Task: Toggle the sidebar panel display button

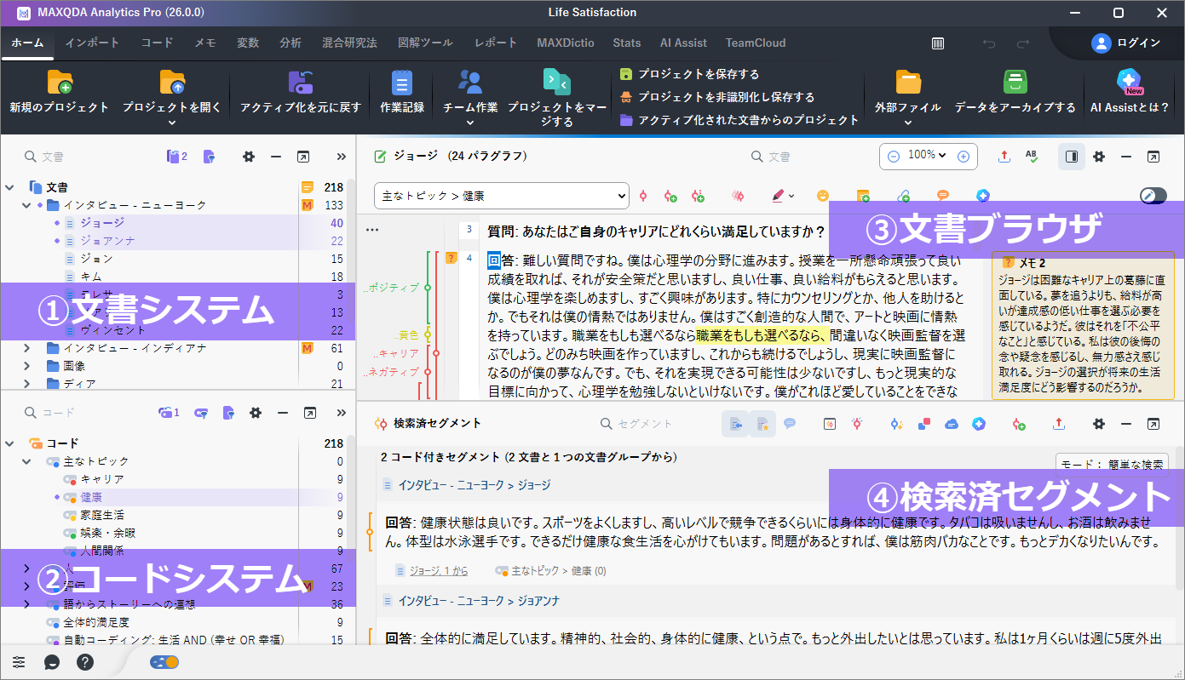Action: [1072, 157]
